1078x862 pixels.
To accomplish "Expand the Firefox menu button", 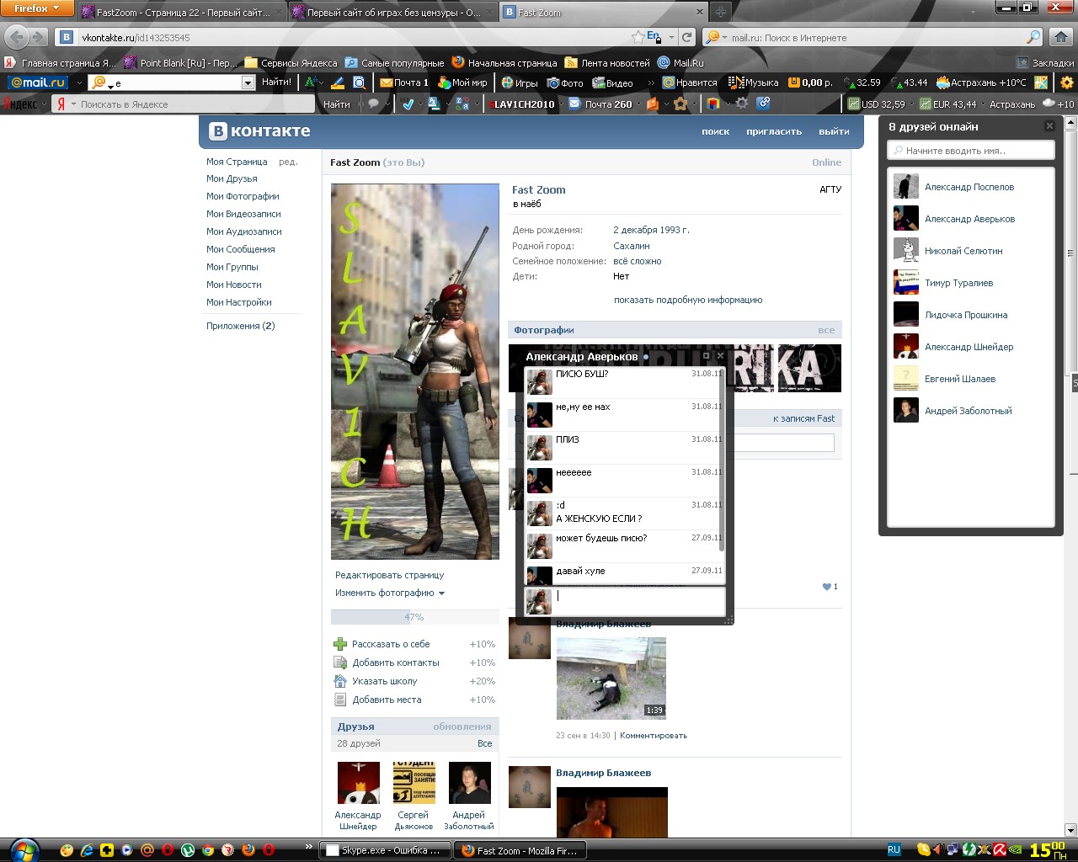I will (x=38, y=8).
